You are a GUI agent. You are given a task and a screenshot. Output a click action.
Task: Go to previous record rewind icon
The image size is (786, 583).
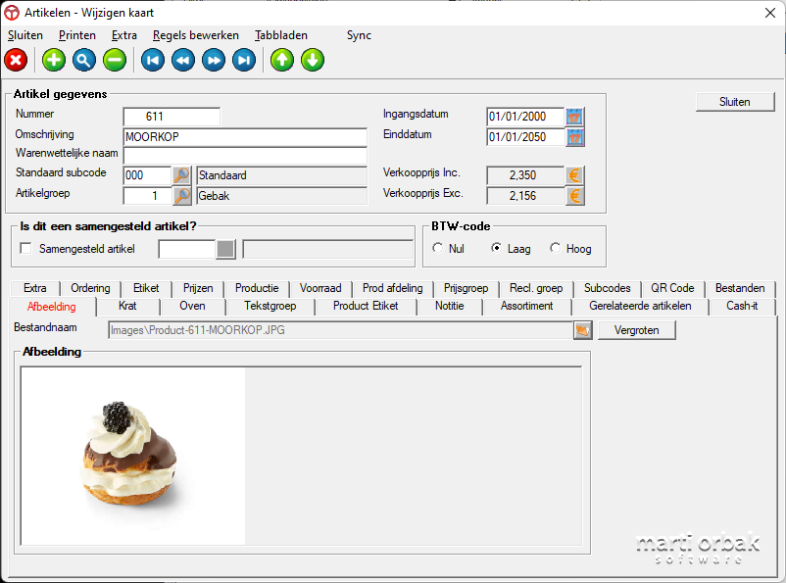pos(183,60)
